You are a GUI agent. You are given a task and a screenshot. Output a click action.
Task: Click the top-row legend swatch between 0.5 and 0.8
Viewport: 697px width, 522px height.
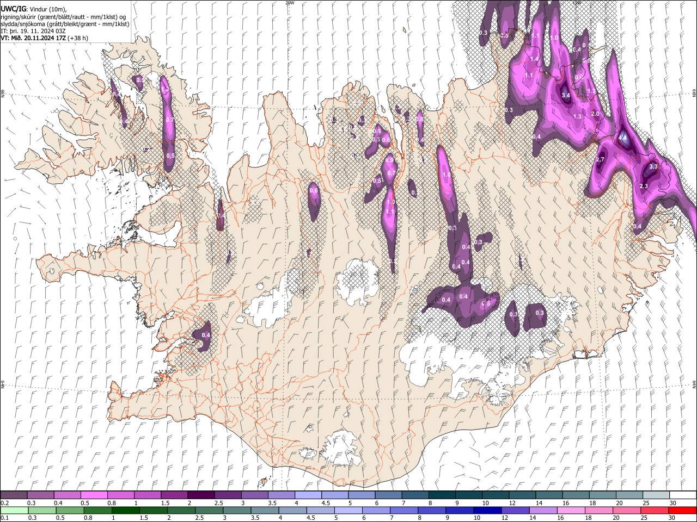pos(94,495)
